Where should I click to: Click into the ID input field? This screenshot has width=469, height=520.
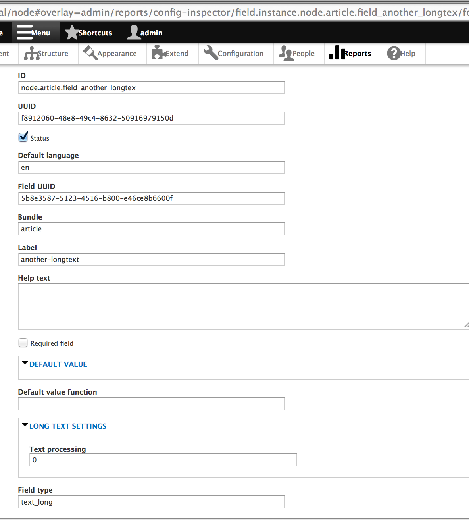(x=152, y=88)
